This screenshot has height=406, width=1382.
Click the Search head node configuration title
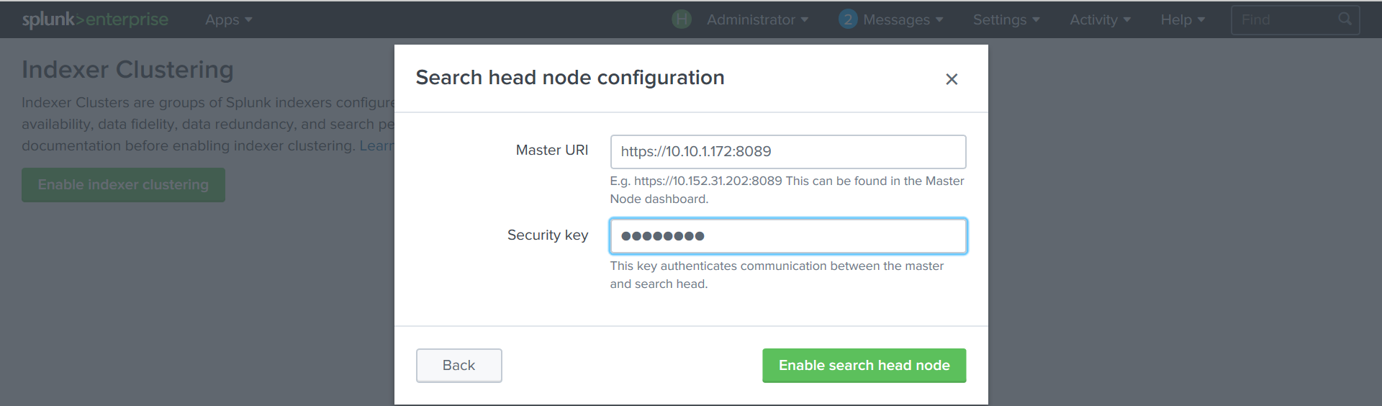point(570,78)
